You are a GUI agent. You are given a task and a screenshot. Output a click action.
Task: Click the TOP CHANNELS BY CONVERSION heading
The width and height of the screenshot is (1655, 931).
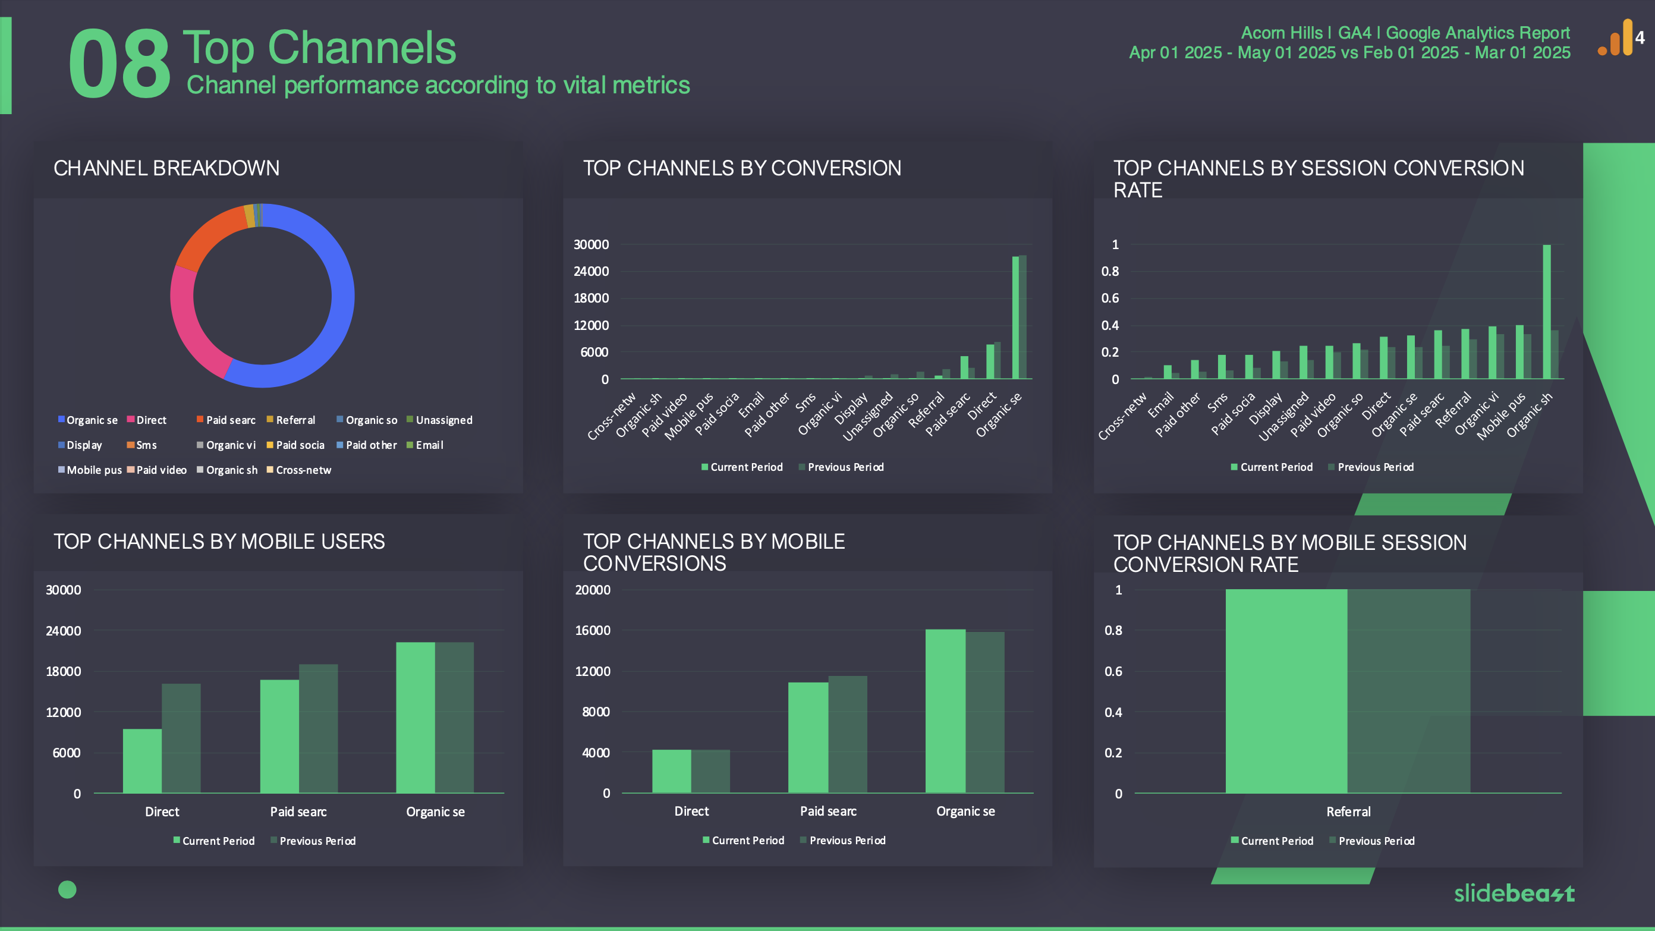742,168
